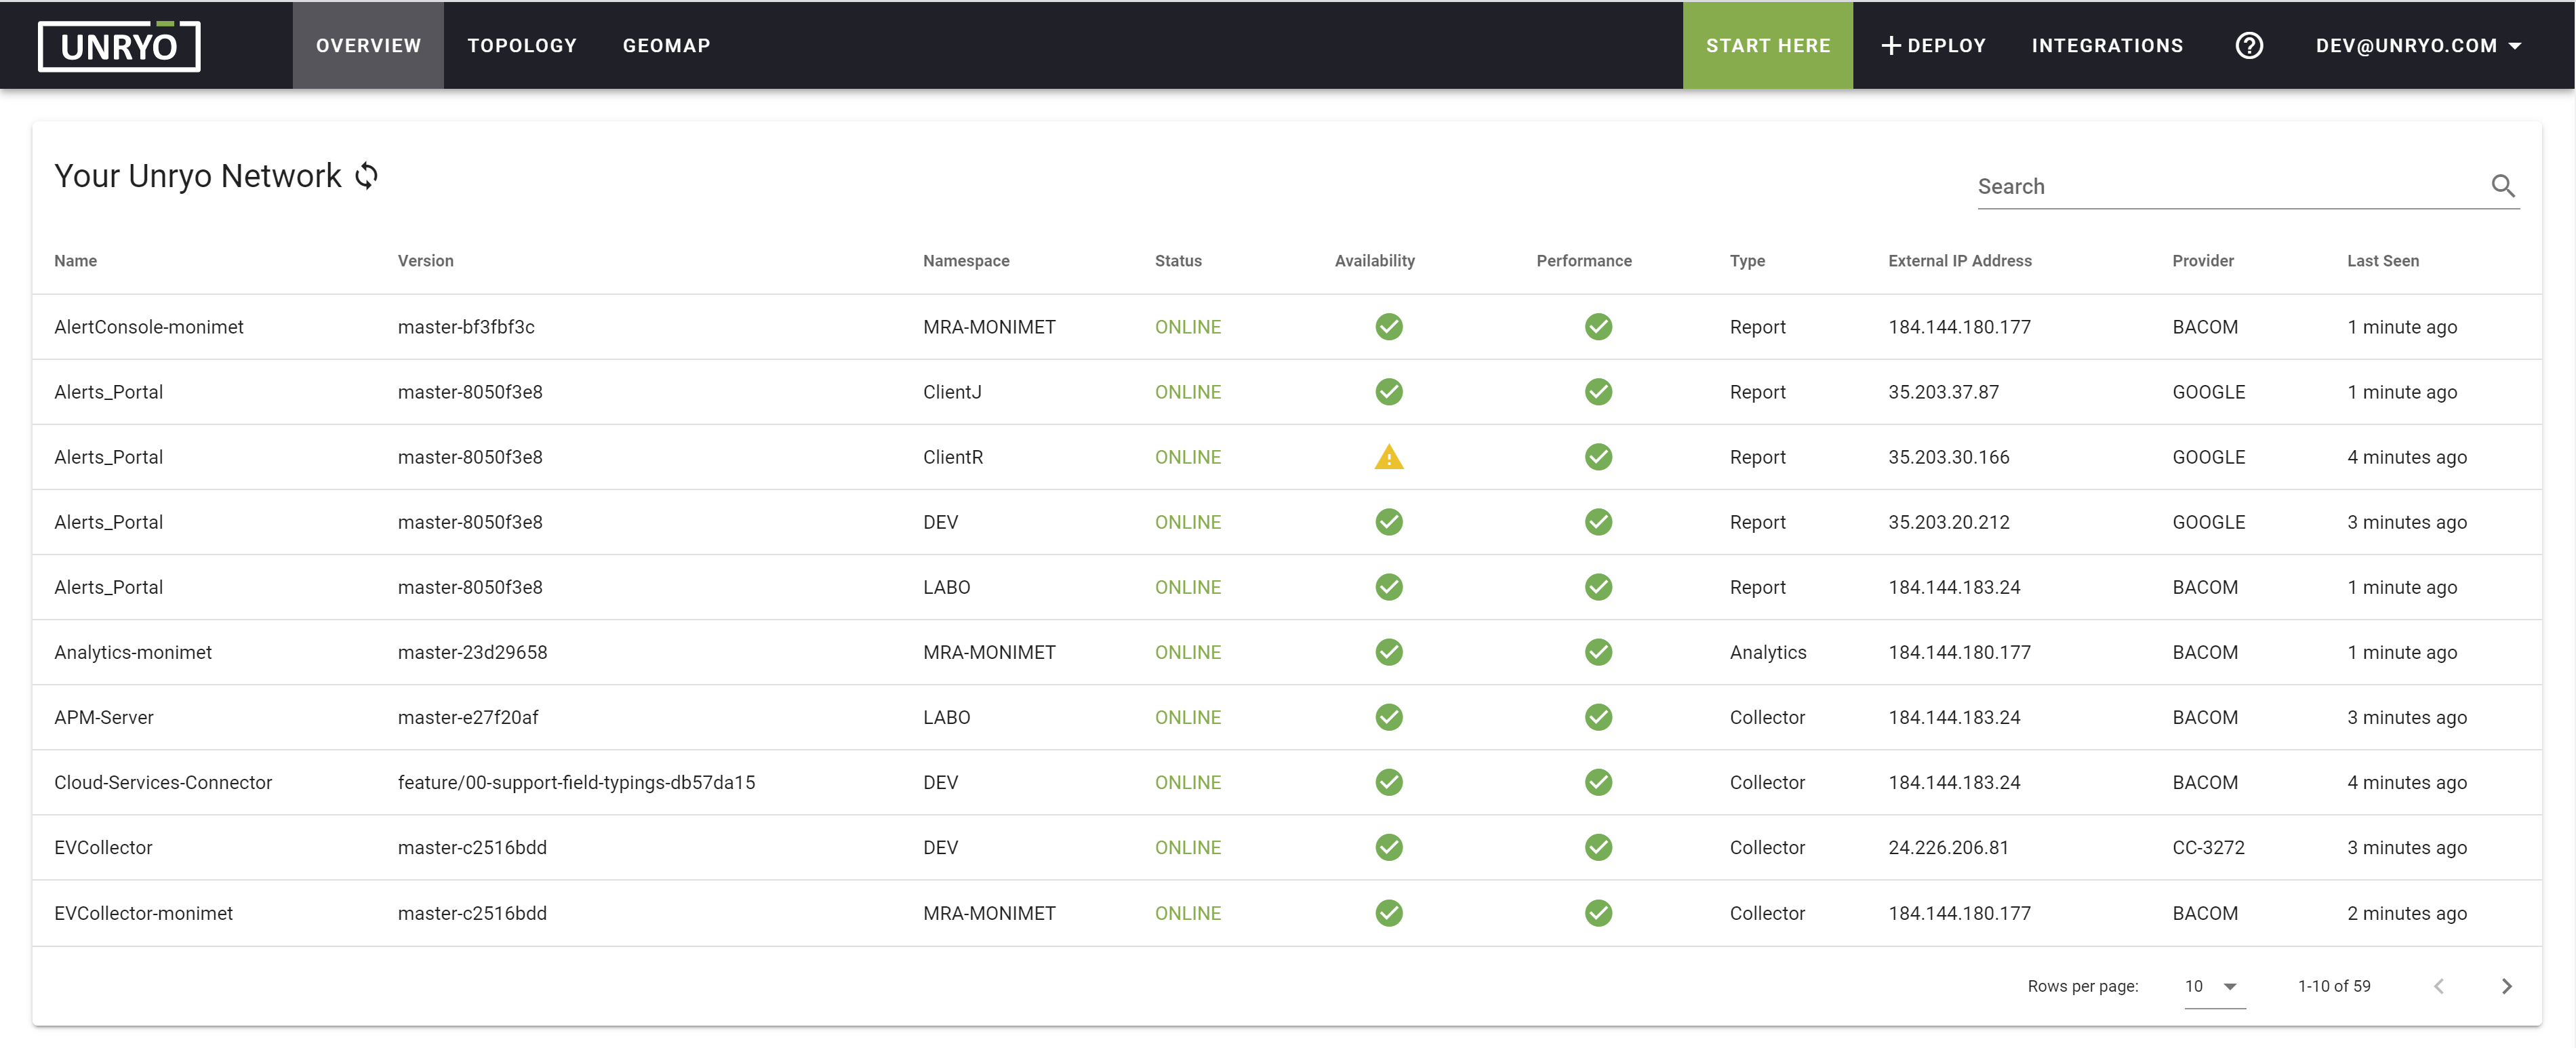Click availability checkmark for Cloud-Services-Connector
The height and width of the screenshot is (1048, 2576).
tap(1389, 782)
